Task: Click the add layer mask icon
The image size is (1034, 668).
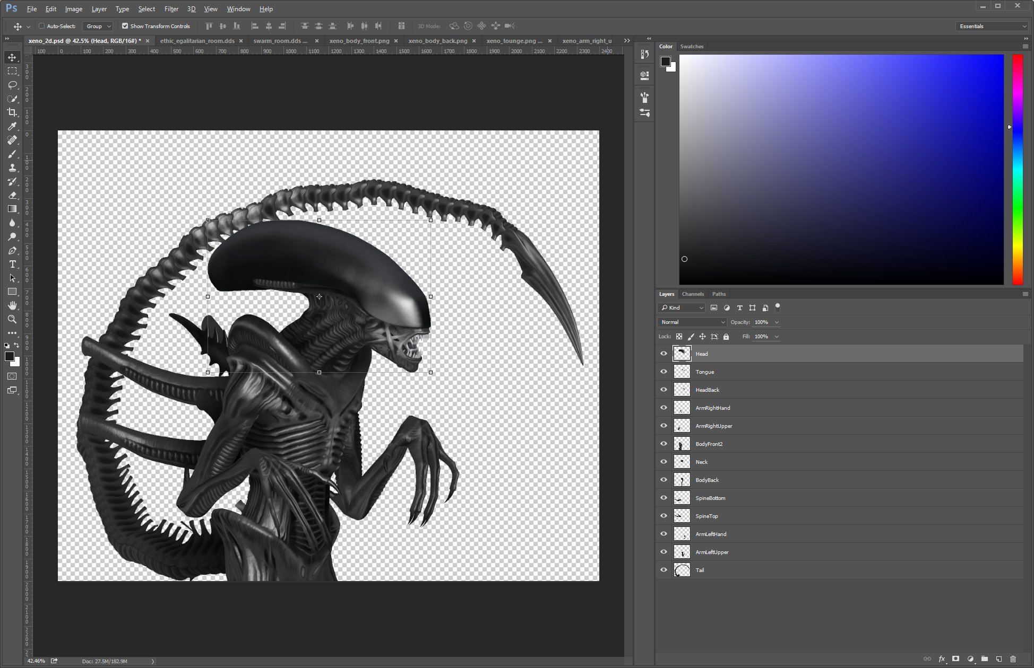Action: 955,659
